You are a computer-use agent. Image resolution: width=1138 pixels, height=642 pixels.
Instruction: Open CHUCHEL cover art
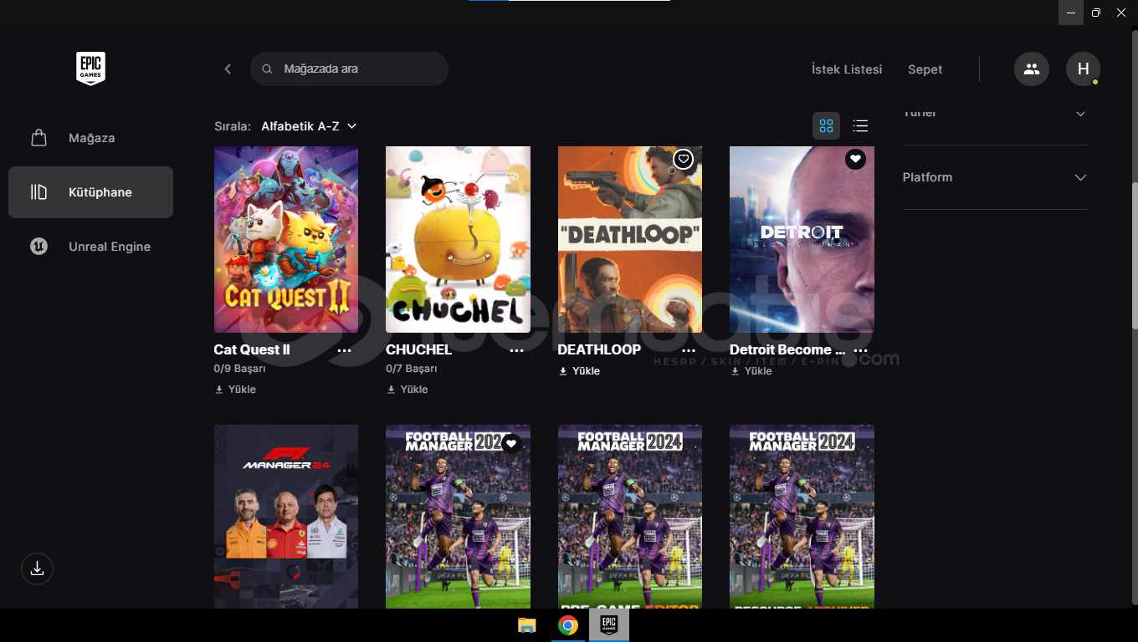tap(458, 240)
